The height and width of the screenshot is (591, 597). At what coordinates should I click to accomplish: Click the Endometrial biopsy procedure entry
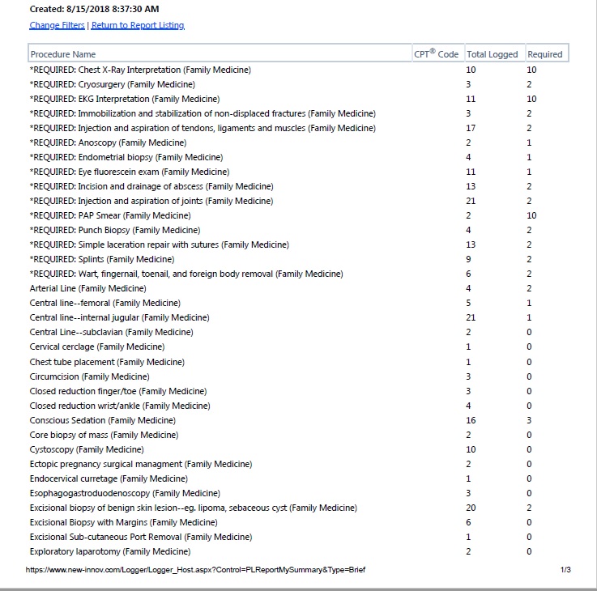pyautogui.click(x=126, y=157)
